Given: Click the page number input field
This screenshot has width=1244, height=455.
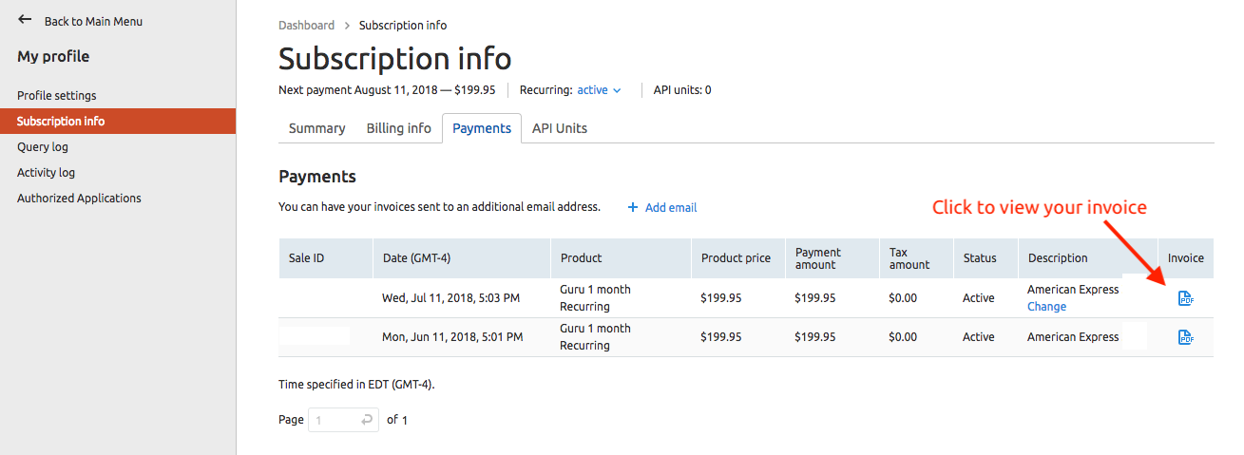Looking at the screenshot, I should (333, 420).
